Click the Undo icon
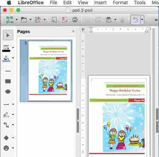The height and width of the screenshot is (157, 159). pyautogui.click(x=136, y=20)
